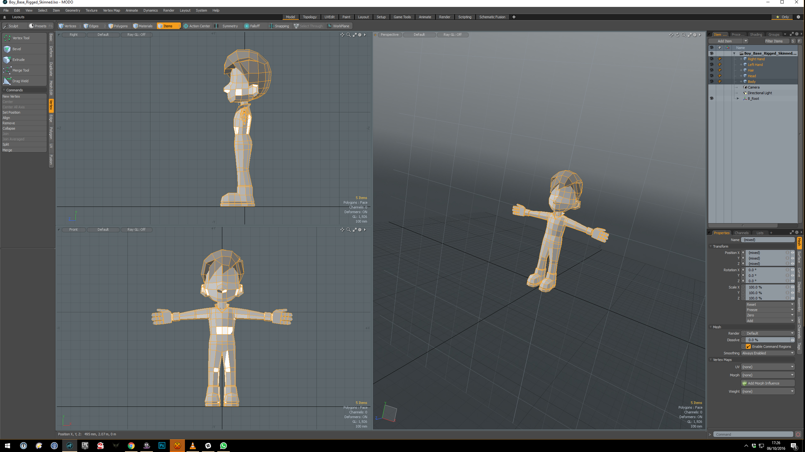Open the Add Item dropdown
This screenshot has height=452, width=805.
pos(728,41)
